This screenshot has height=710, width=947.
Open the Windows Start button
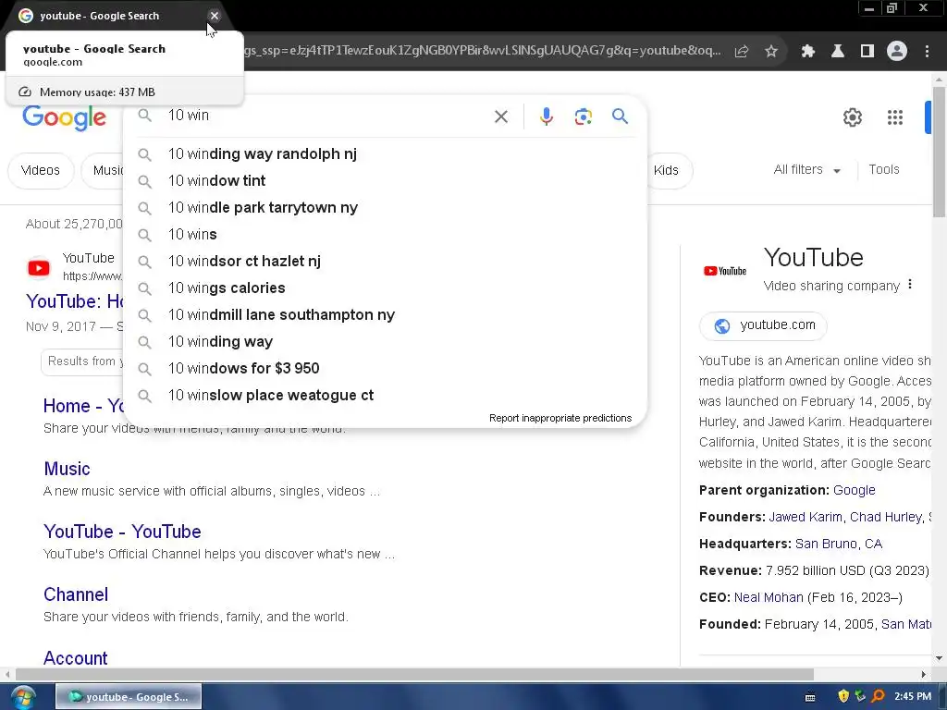point(23,697)
